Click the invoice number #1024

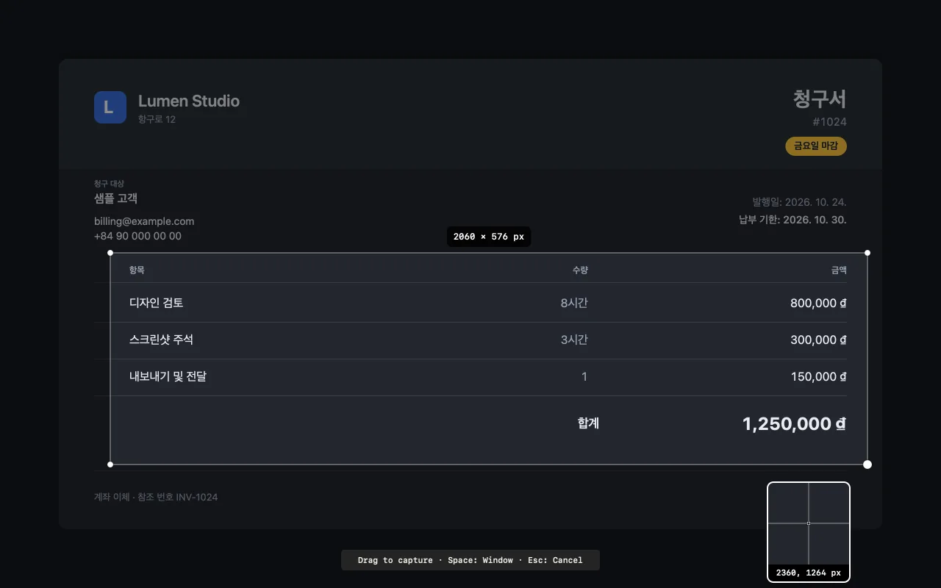click(829, 122)
